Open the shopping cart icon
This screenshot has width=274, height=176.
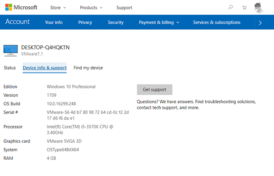click(244, 8)
